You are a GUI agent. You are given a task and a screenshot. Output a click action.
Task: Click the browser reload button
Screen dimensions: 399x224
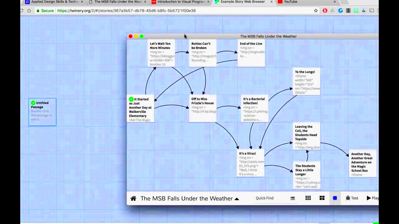pos(22,11)
